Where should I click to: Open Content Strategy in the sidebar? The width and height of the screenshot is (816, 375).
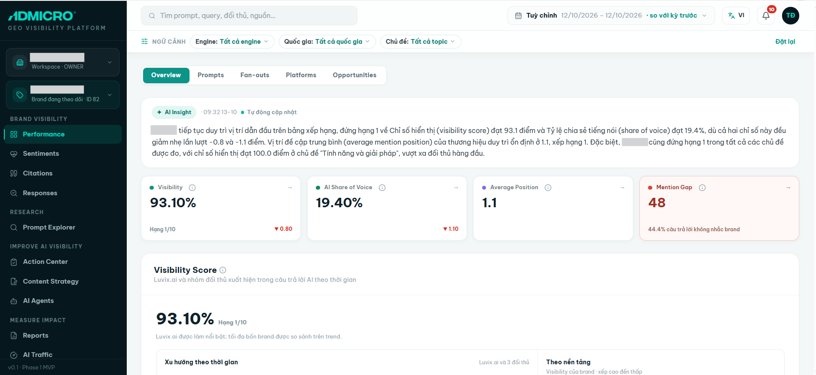pyautogui.click(x=63, y=281)
